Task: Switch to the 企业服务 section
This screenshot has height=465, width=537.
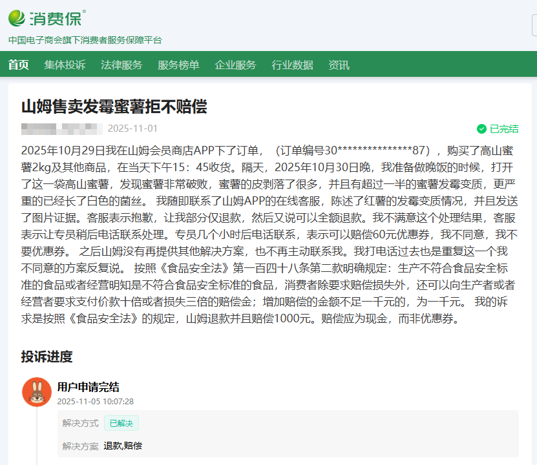Action: 235,65
